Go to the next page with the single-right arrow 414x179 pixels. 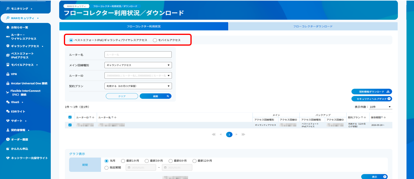point(236,135)
